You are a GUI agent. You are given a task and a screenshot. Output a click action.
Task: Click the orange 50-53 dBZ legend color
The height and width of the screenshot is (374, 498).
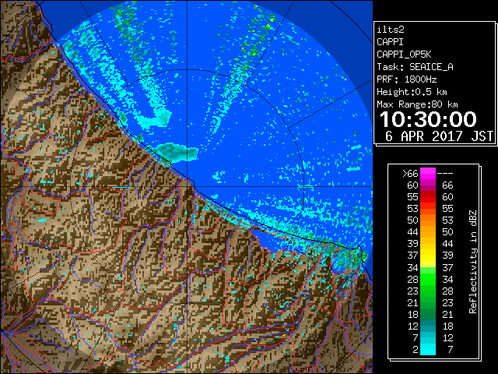tap(428, 221)
